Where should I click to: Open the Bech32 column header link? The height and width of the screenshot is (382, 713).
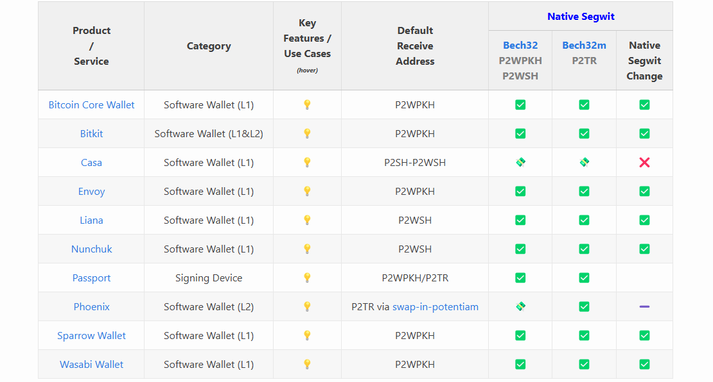[521, 46]
